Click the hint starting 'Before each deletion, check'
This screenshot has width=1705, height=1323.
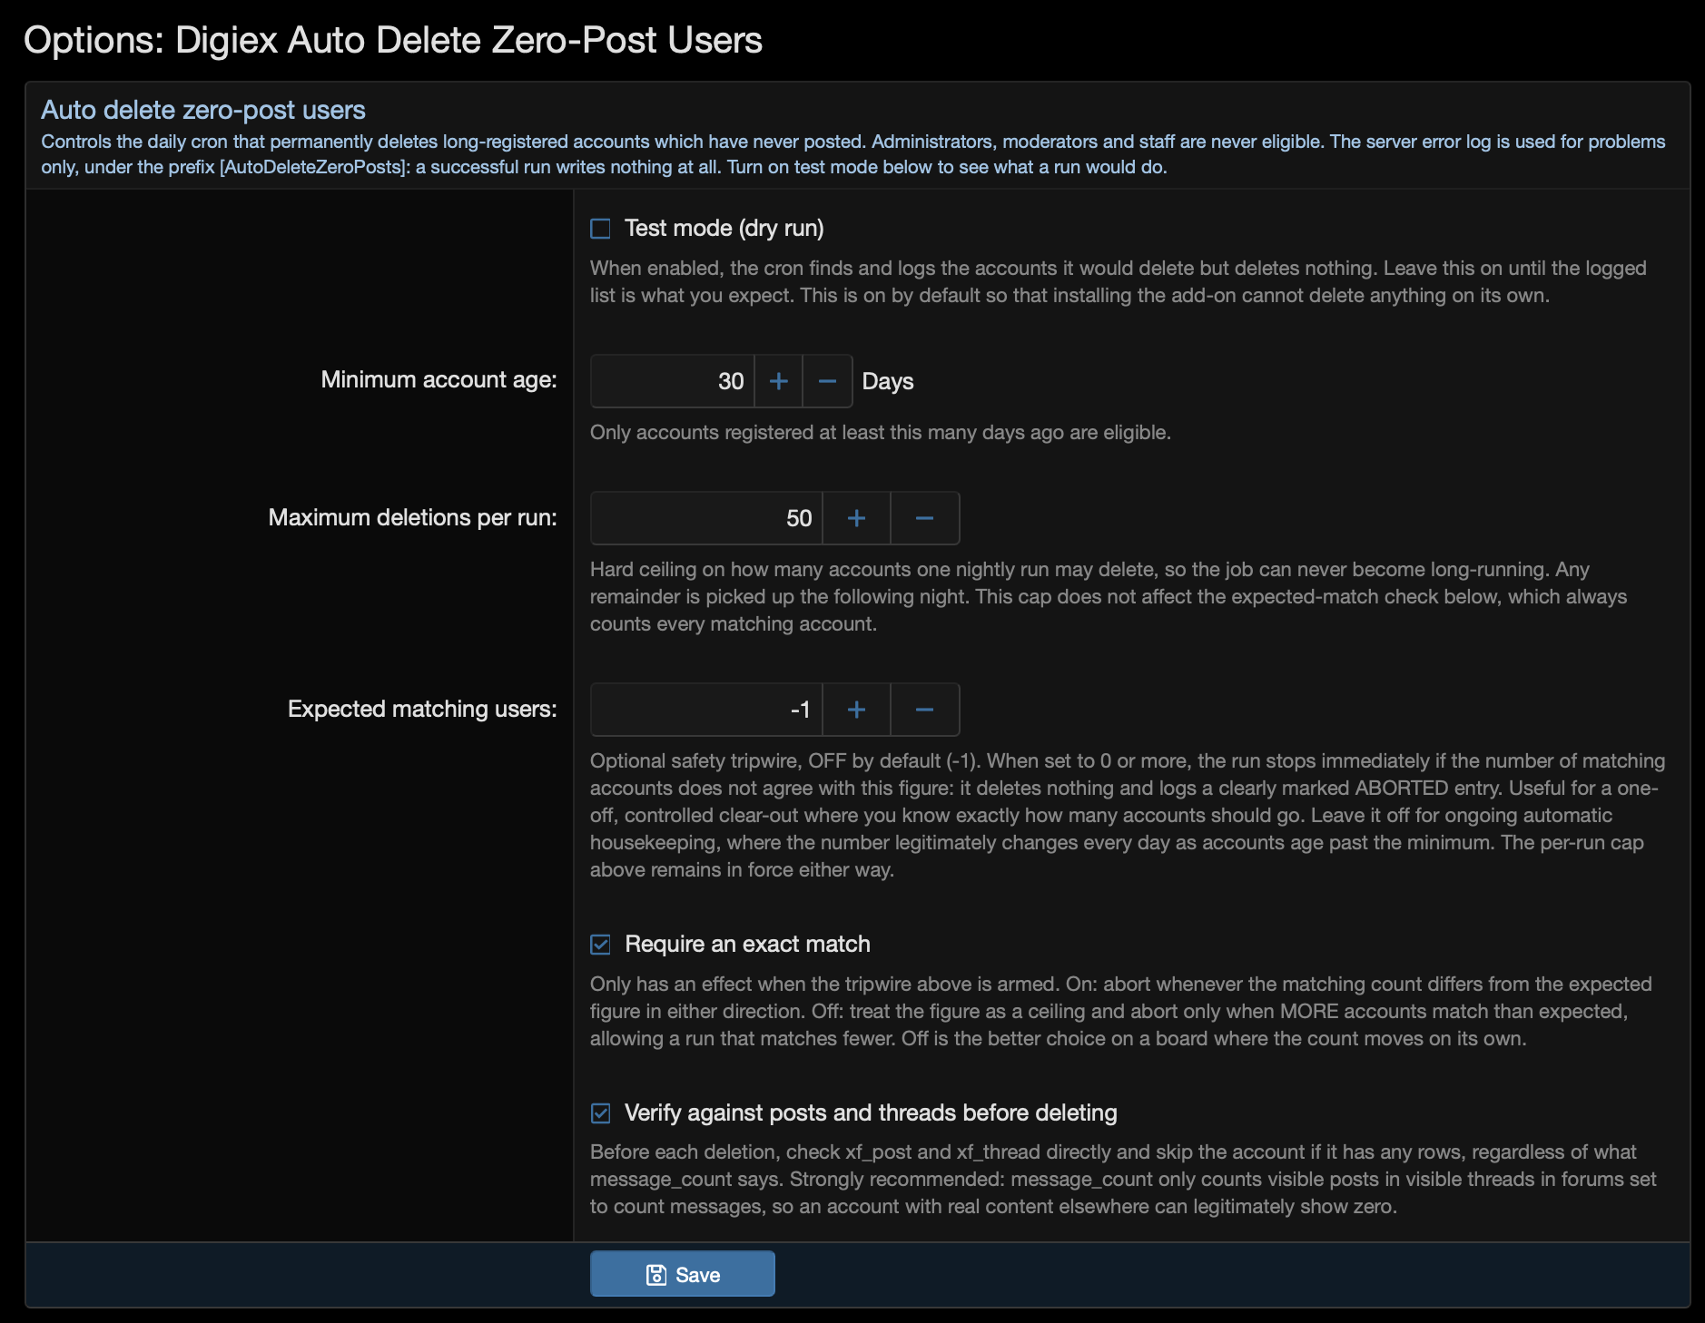click(x=1123, y=1180)
